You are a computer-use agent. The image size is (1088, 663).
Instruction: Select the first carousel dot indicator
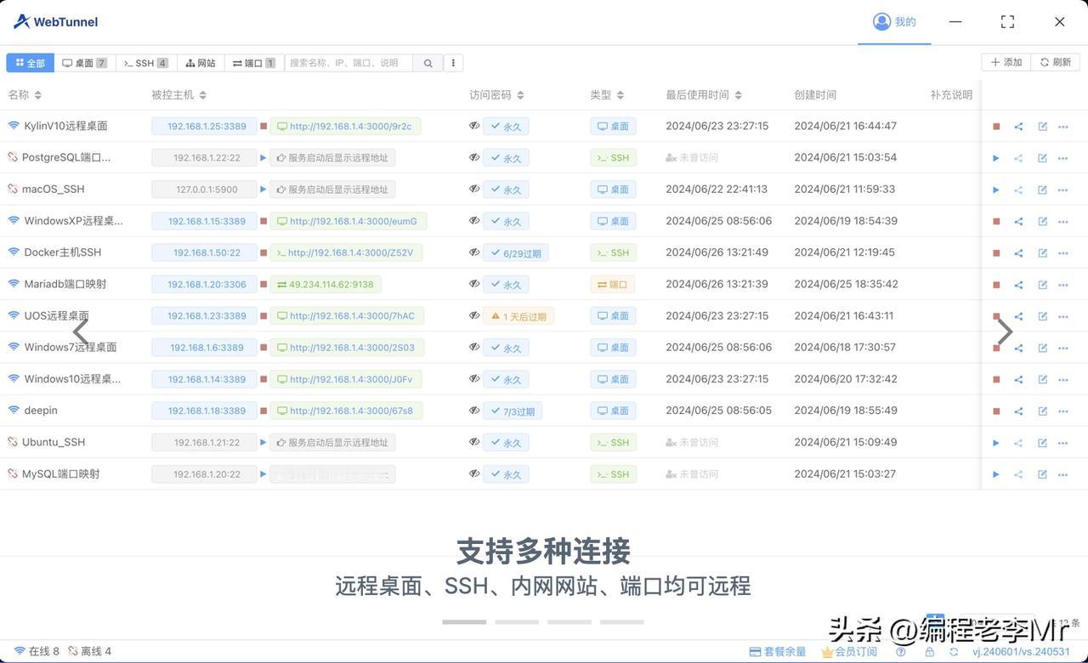pos(464,620)
